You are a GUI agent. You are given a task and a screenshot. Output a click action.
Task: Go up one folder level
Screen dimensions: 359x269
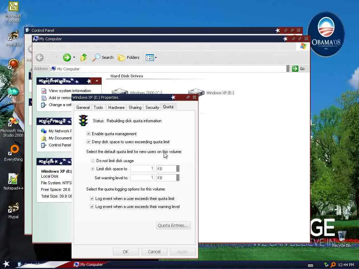point(83,57)
